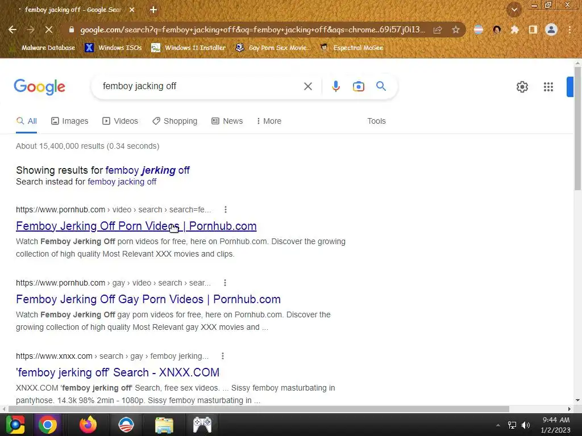
Task: Show hidden system tray icons
Action: point(498,425)
